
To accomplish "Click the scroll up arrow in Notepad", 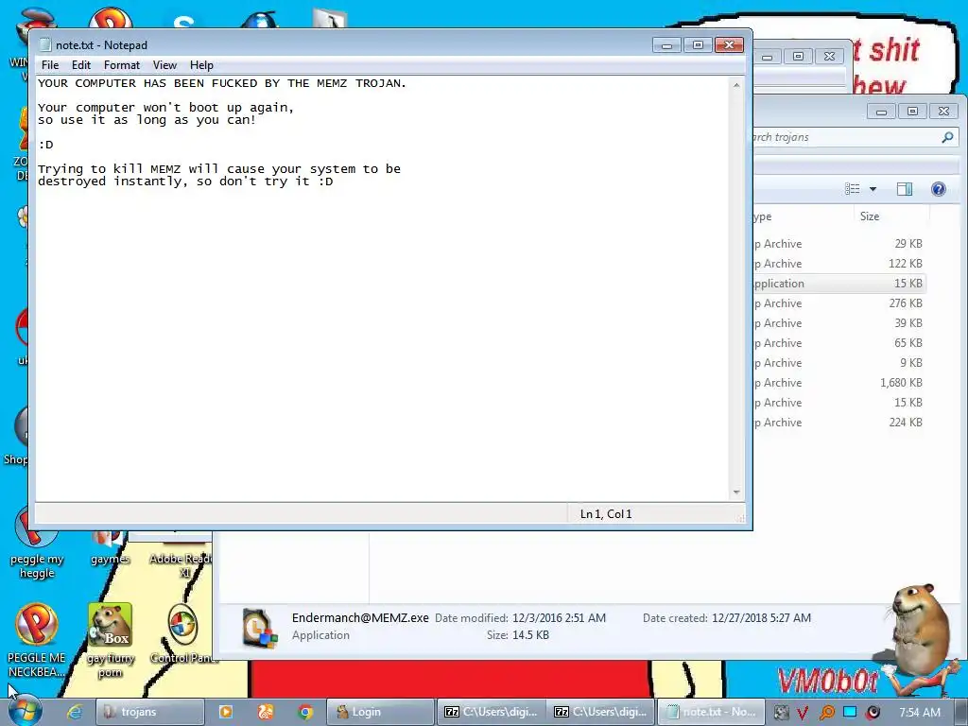I will point(735,85).
